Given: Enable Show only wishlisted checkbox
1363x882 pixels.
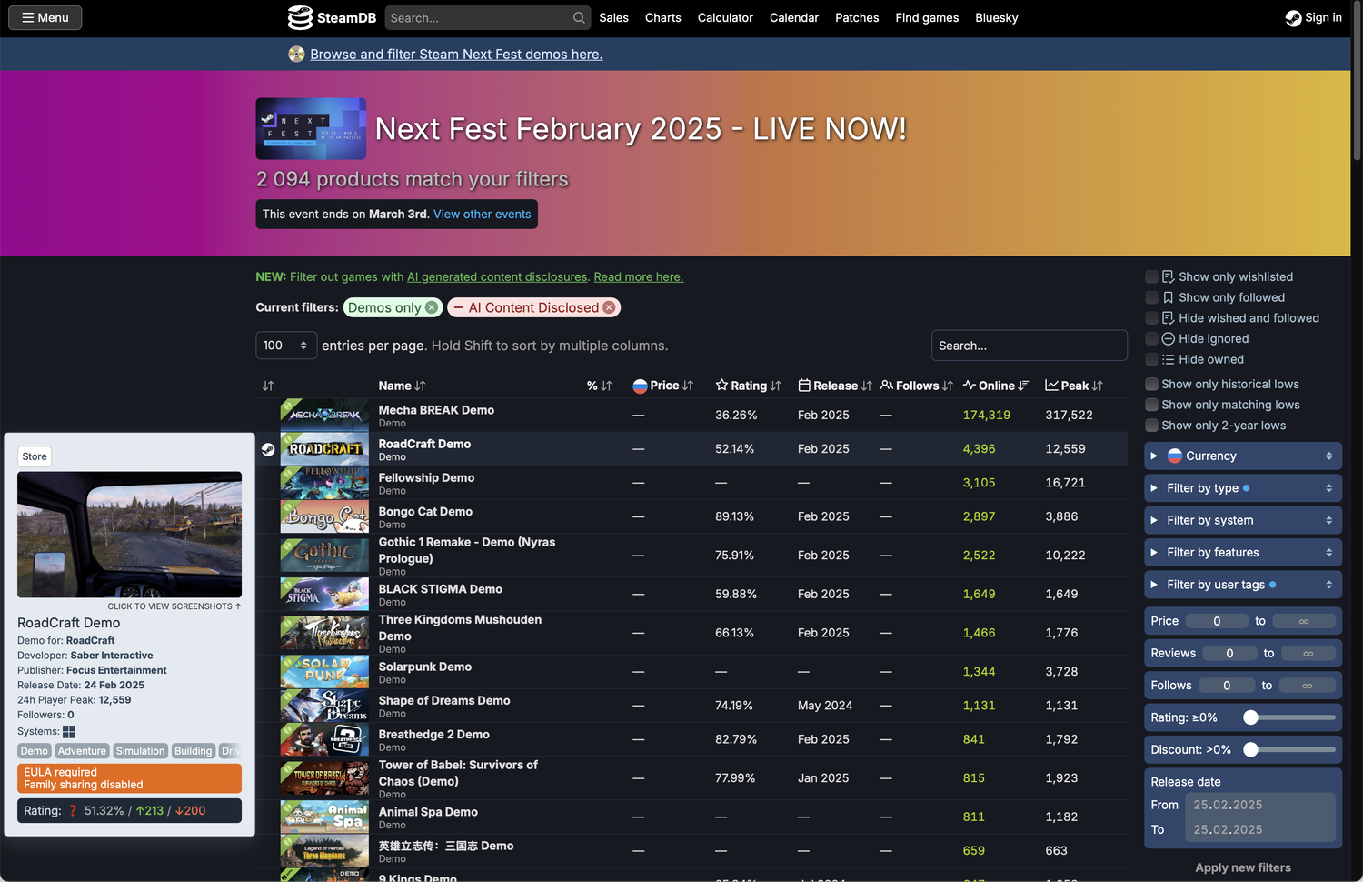Looking at the screenshot, I should coord(1152,276).
